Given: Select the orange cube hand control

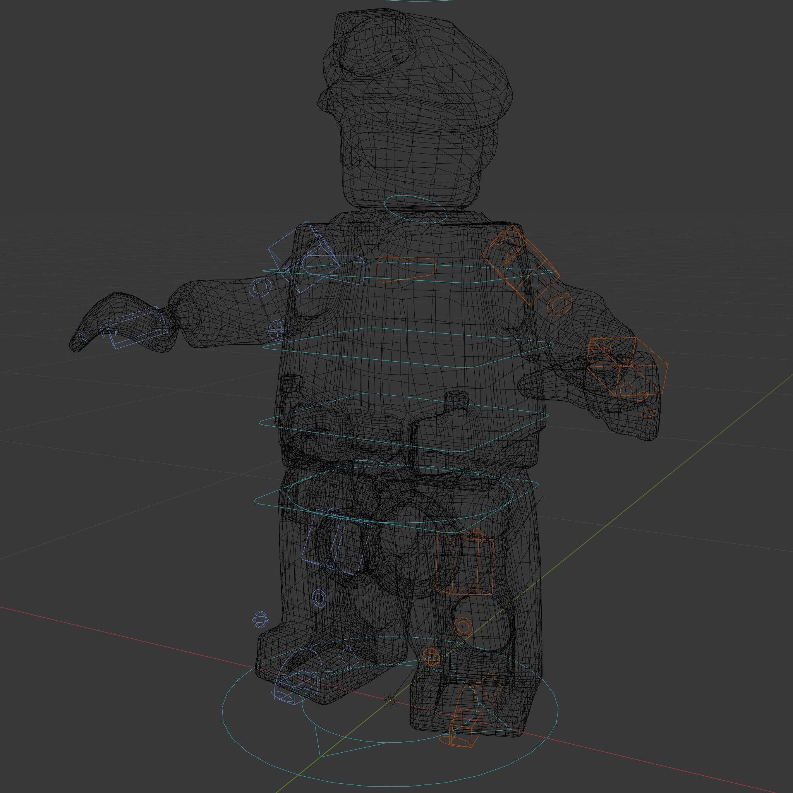Looking at the screenshot, I should point(627,367).
